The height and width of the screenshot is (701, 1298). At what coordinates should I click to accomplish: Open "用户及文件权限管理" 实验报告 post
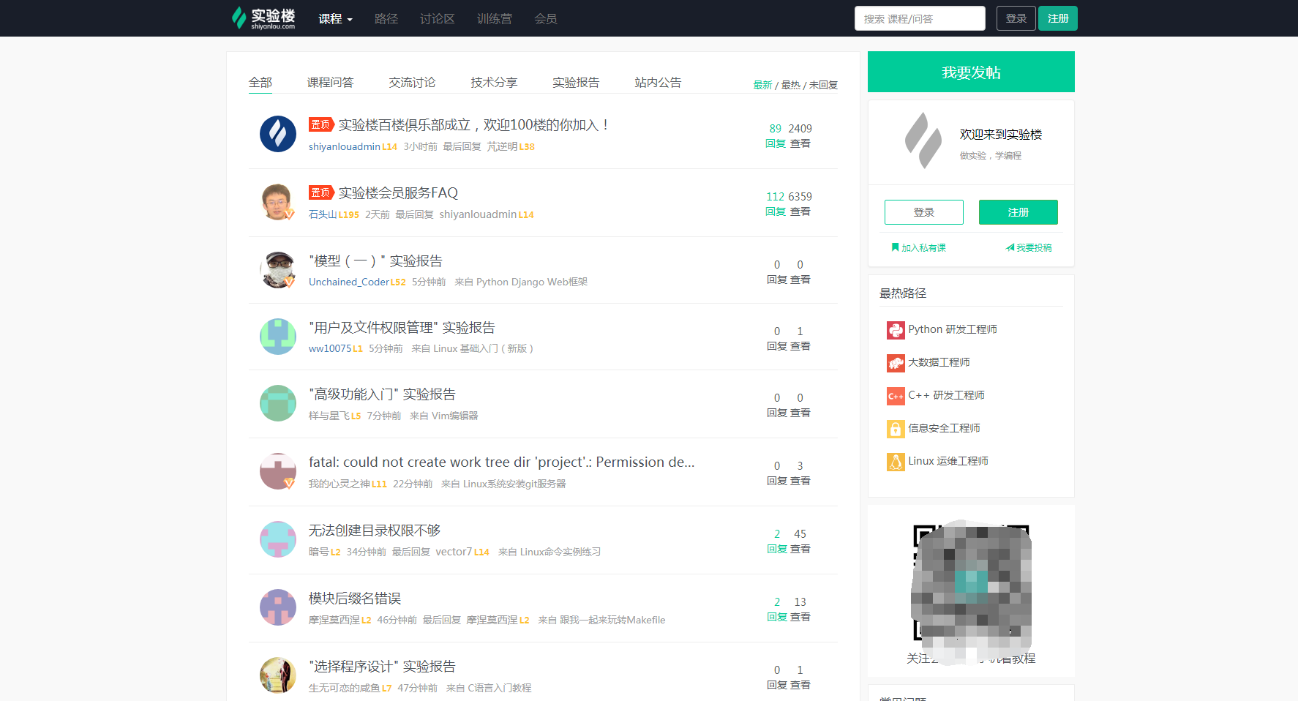pos(402,328)
